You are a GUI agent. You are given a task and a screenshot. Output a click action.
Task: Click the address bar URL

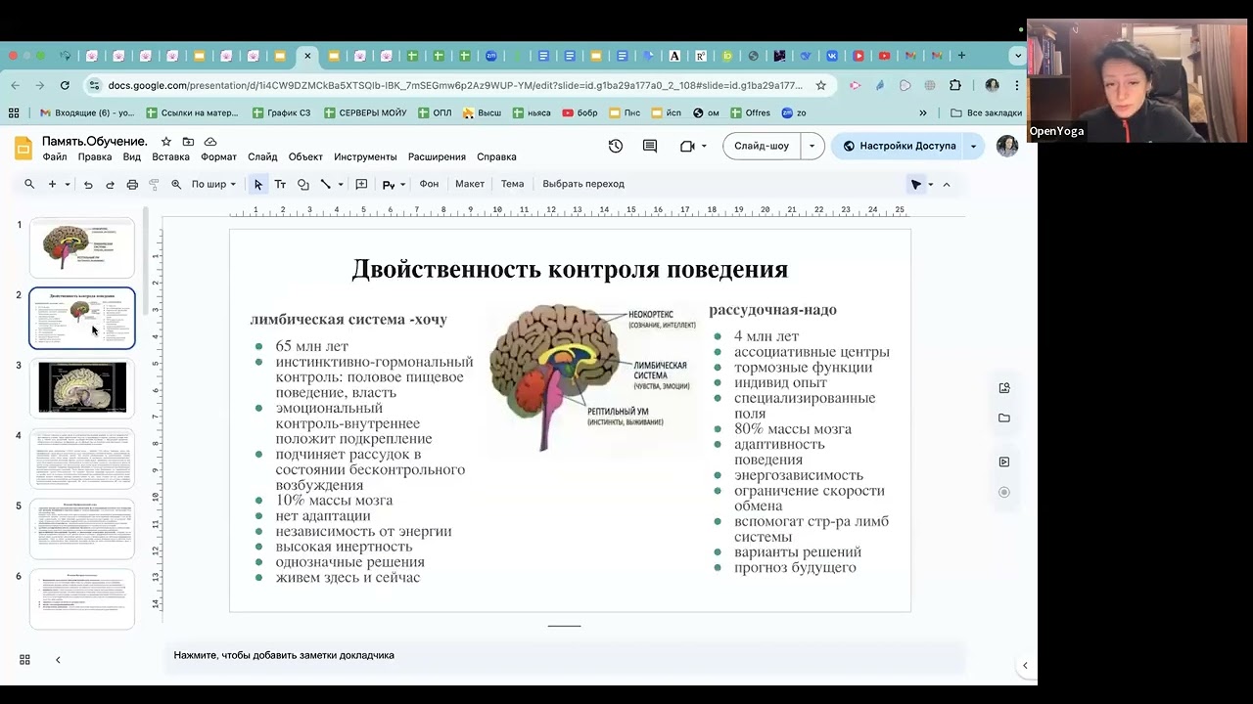(x=455, y=85)
